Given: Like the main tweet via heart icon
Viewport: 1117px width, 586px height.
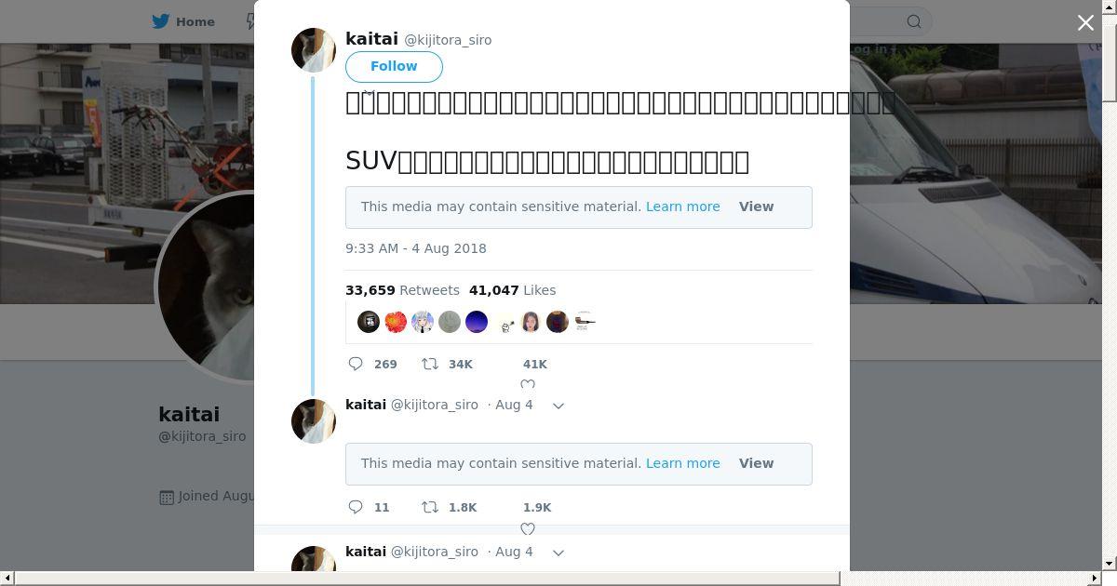Looking at the screenshot, I should (528, 383).
